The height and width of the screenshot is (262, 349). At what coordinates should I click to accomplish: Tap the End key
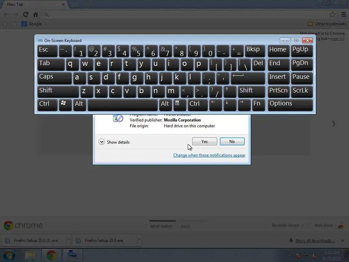click(278, 64)
